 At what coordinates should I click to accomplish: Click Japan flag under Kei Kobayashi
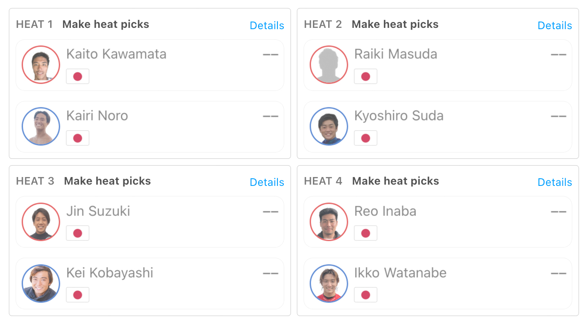pos(78,295)
